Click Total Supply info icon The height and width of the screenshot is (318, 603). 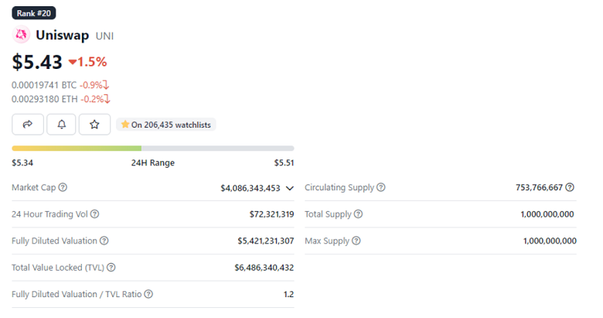click(x=358, y=214)
